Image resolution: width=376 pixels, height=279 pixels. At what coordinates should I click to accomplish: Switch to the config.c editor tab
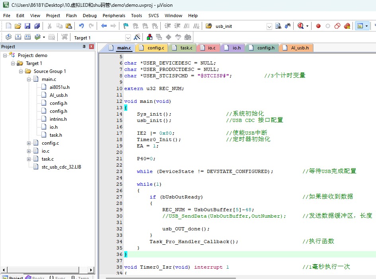(x=152, y=48)
